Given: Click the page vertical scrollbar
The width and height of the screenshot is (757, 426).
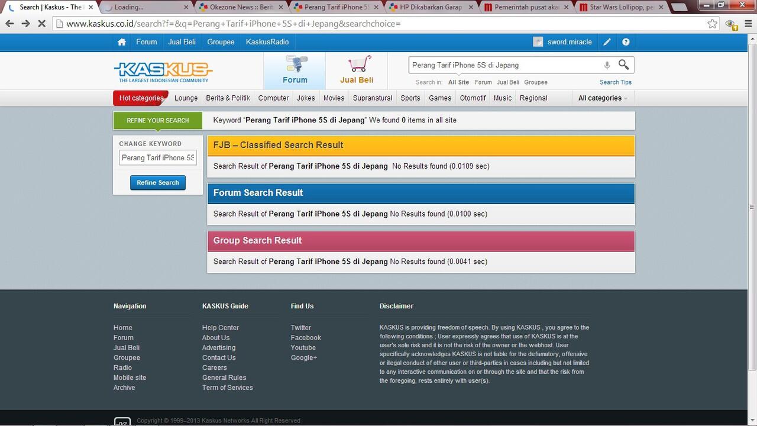Looking at the screenshot, I should click(x=752, y=207).
